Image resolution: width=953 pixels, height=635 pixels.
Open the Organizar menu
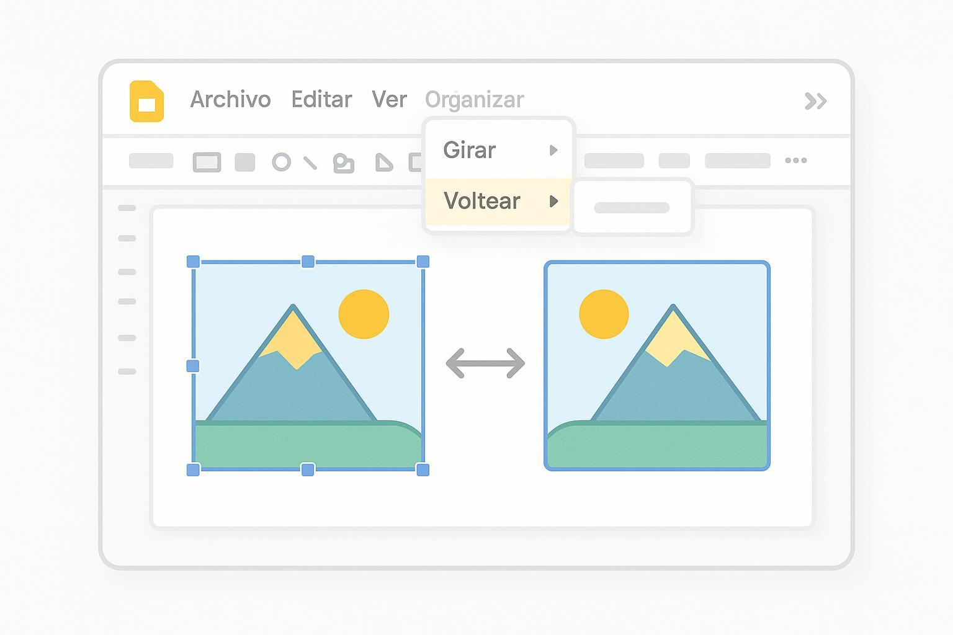tap(475, 99)
